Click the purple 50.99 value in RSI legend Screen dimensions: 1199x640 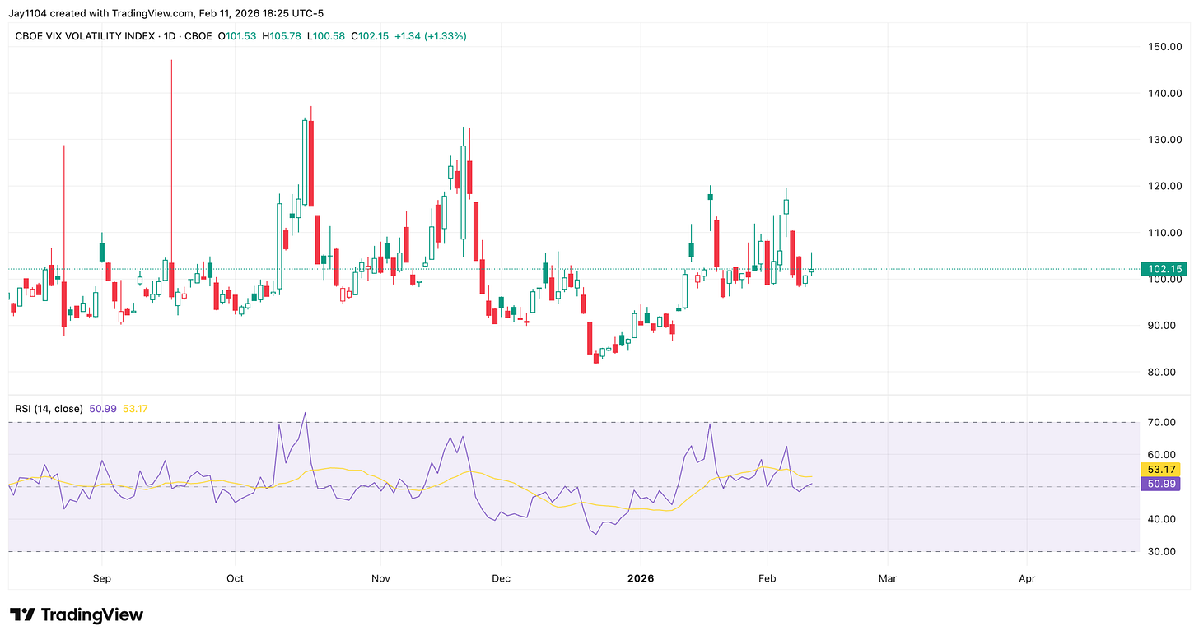click(103, 409)
